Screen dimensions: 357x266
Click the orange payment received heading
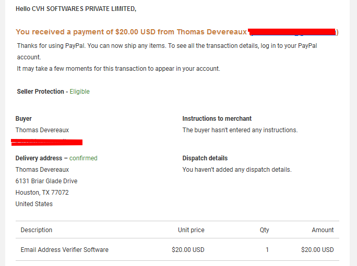point(132,32)
